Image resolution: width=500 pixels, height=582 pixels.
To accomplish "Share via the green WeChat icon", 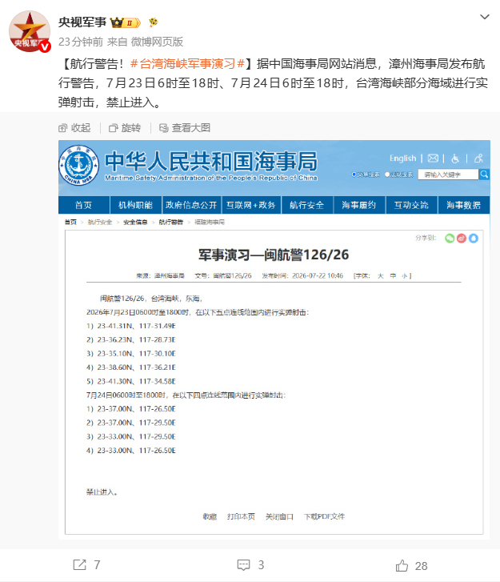I will click(450, 239).
